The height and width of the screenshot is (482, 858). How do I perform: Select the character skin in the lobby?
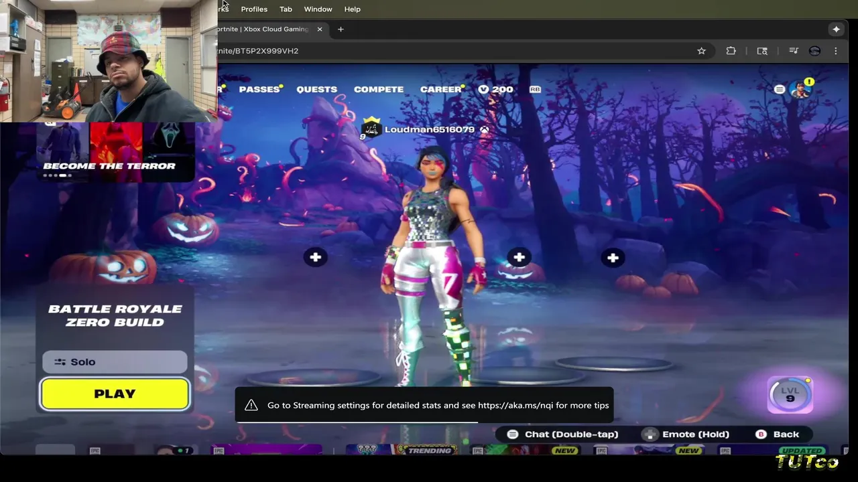point(434,268)
